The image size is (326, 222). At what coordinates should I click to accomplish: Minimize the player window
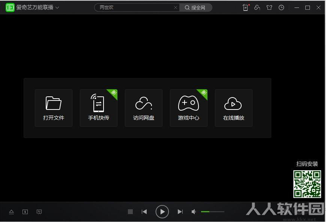click(x=297, y=8)
